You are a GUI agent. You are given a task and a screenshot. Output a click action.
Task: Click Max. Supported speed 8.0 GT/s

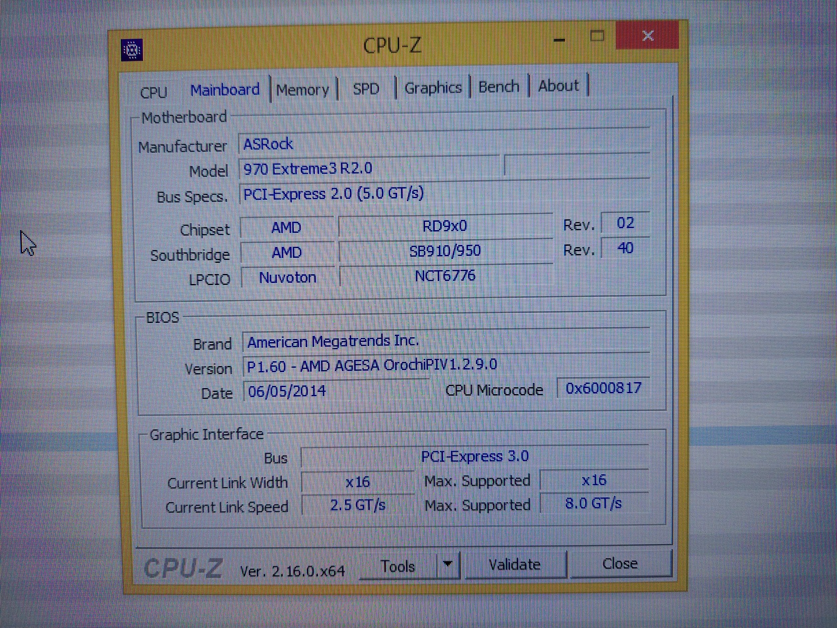pyautogui.click(x=594, y=503)
